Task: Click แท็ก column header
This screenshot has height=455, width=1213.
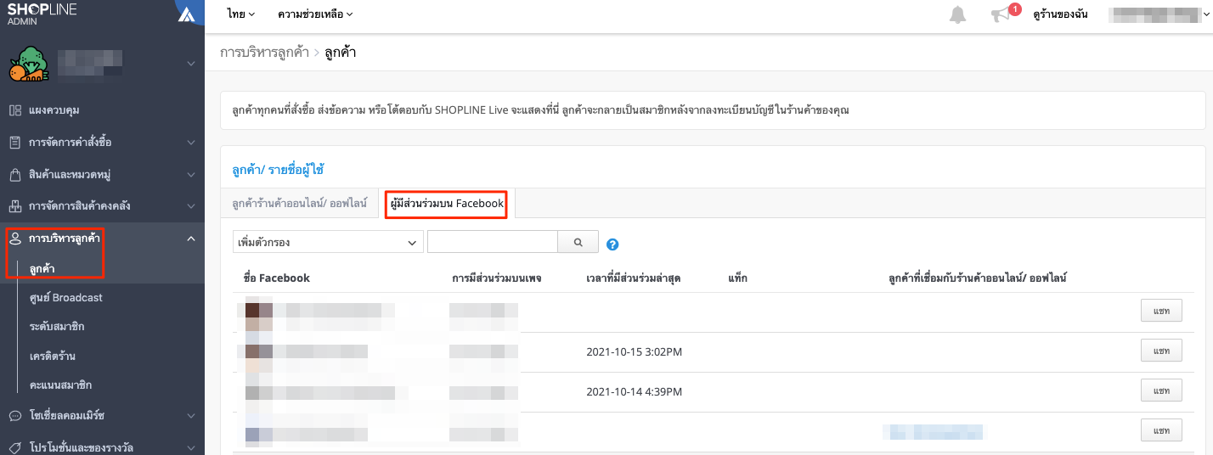Action: coord(737,278)
